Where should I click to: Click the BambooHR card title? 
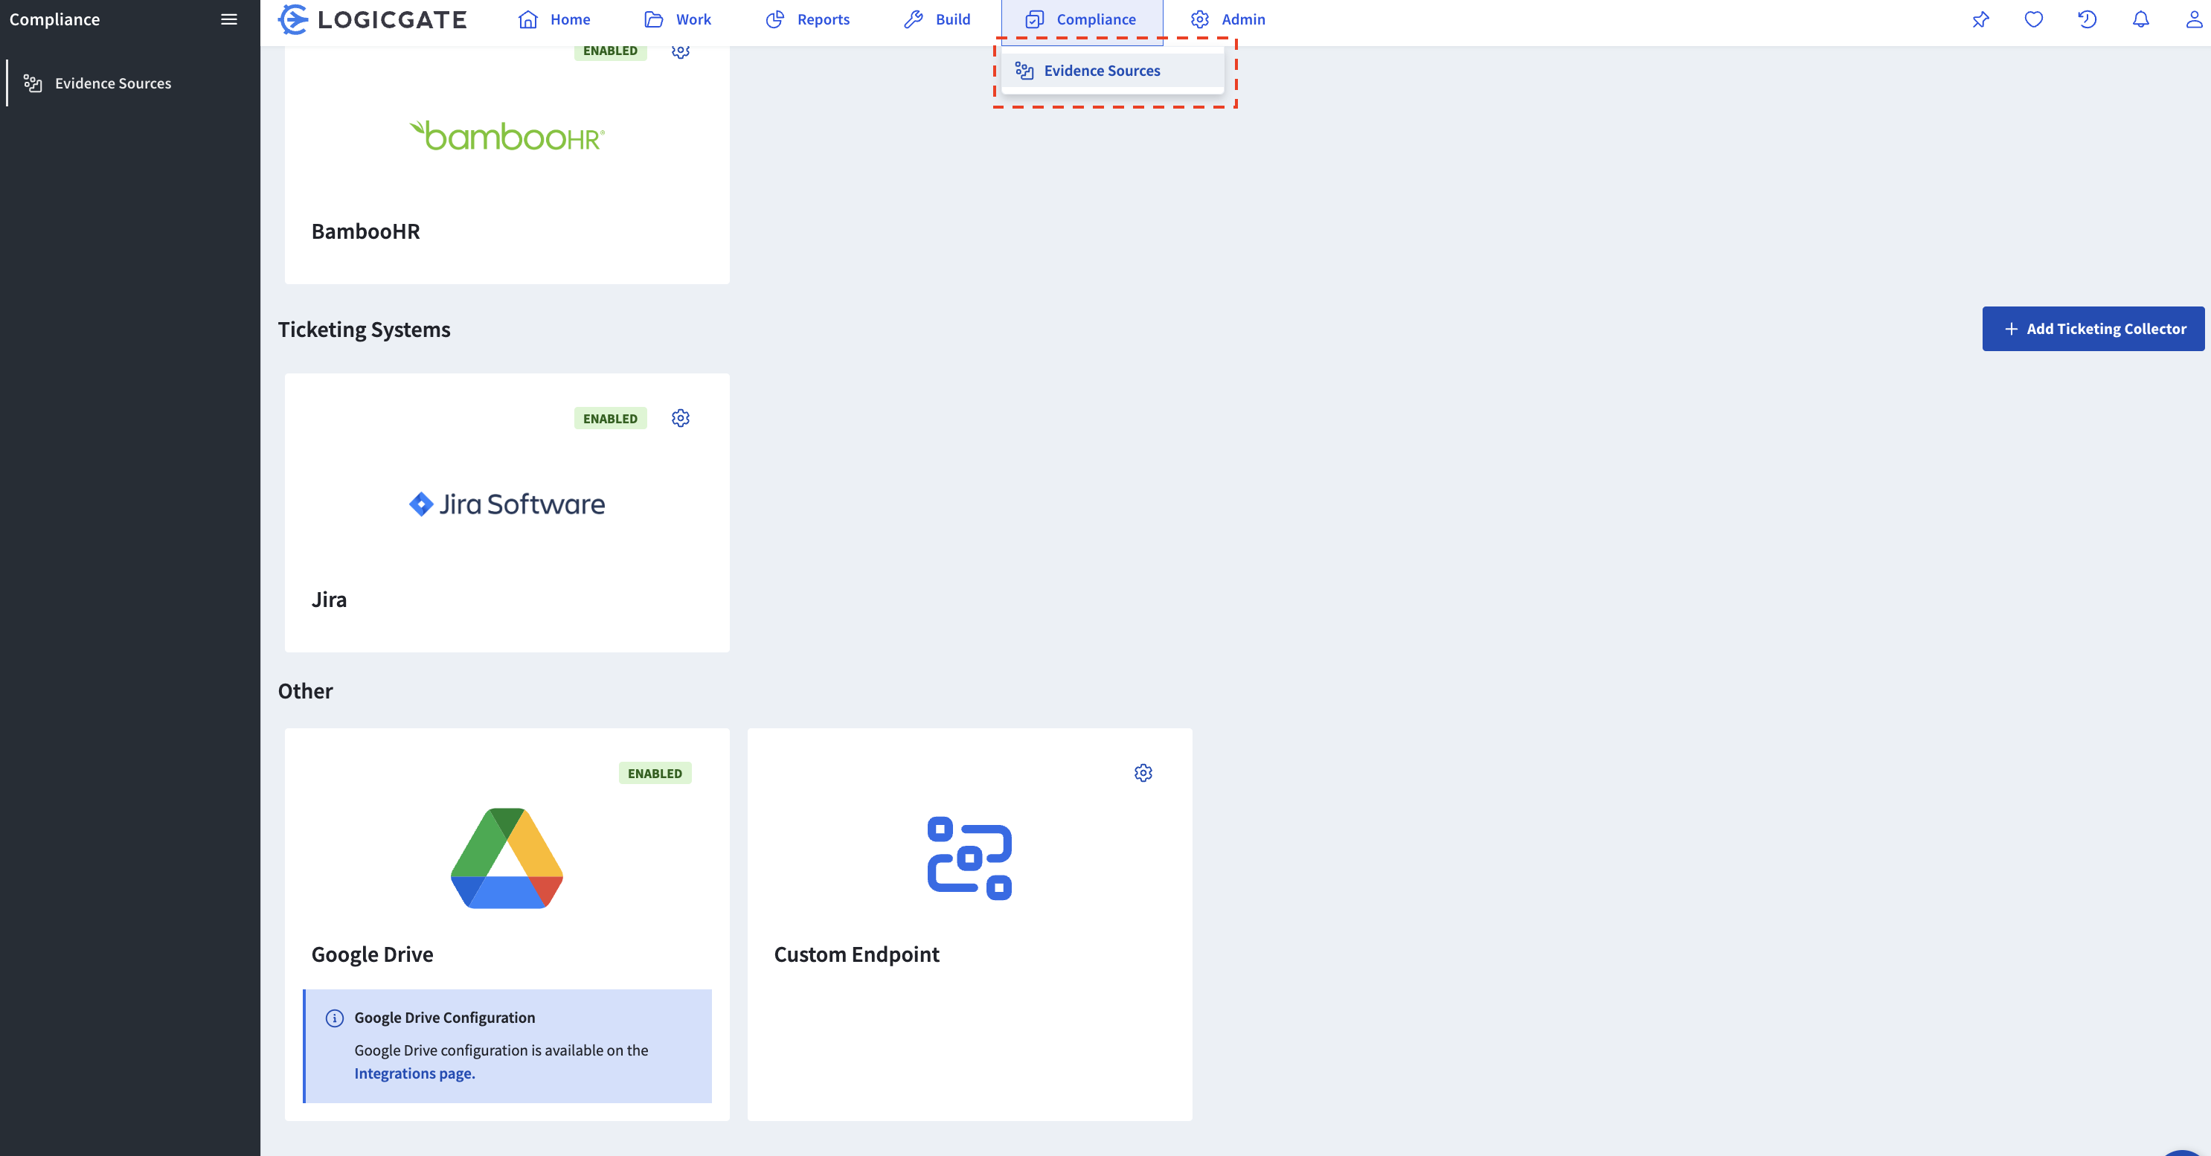pos(365,231)
